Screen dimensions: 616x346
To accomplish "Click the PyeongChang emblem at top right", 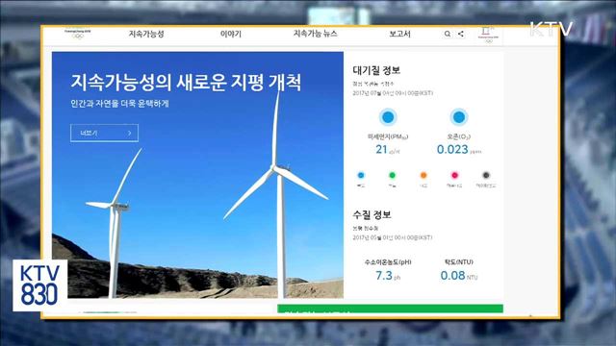I will pos(488,35).
